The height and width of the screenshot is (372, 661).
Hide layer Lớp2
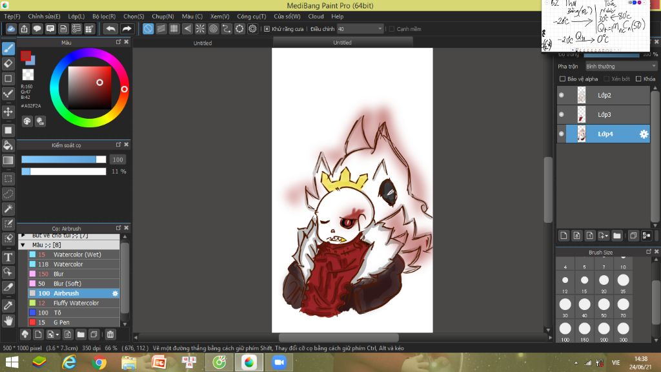[x=562, y=96]
